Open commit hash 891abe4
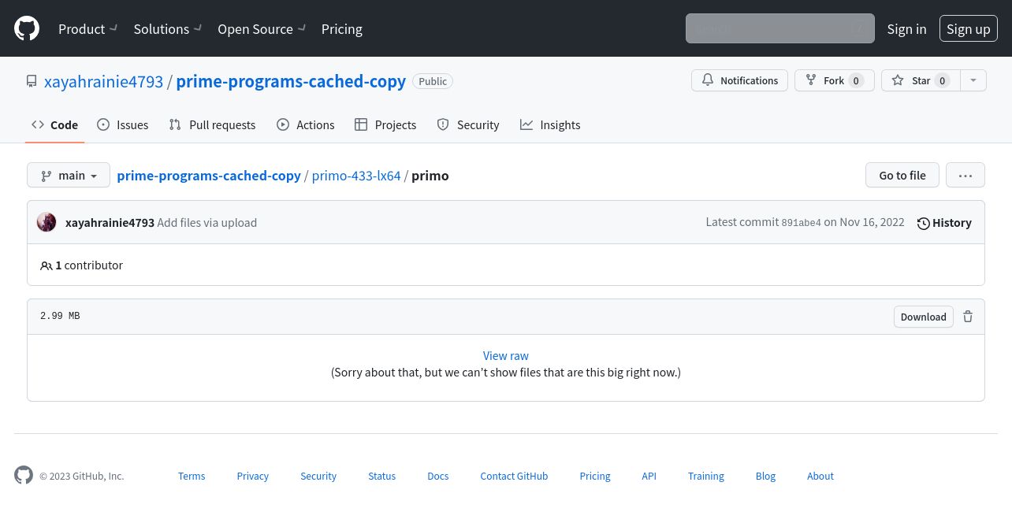The height and width of the screenshot is (523, 1012). click(801, 223)
